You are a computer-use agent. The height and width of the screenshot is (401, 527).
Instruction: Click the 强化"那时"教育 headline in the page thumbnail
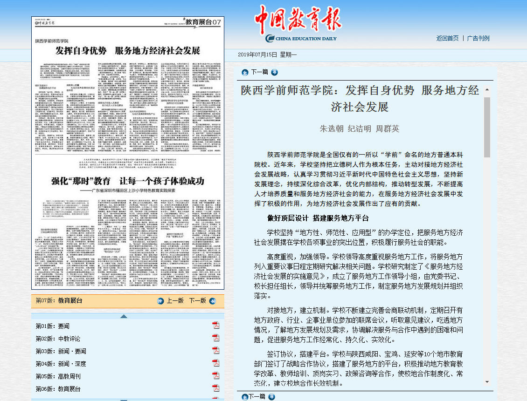(x=127, y=180)
